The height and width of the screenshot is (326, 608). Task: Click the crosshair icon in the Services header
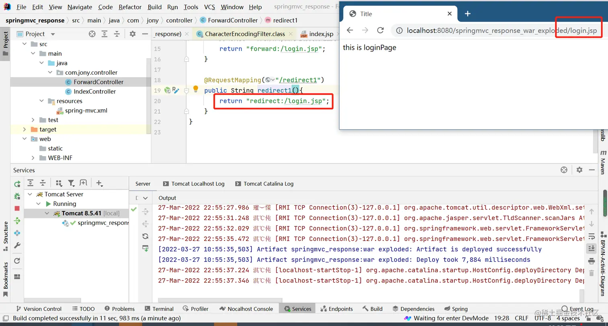[x=564, y=170]
